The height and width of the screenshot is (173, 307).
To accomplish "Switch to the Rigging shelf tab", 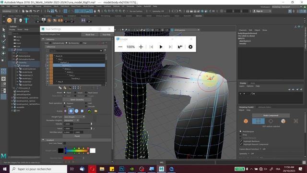I will pyautogui.click(x=59, y=16).
